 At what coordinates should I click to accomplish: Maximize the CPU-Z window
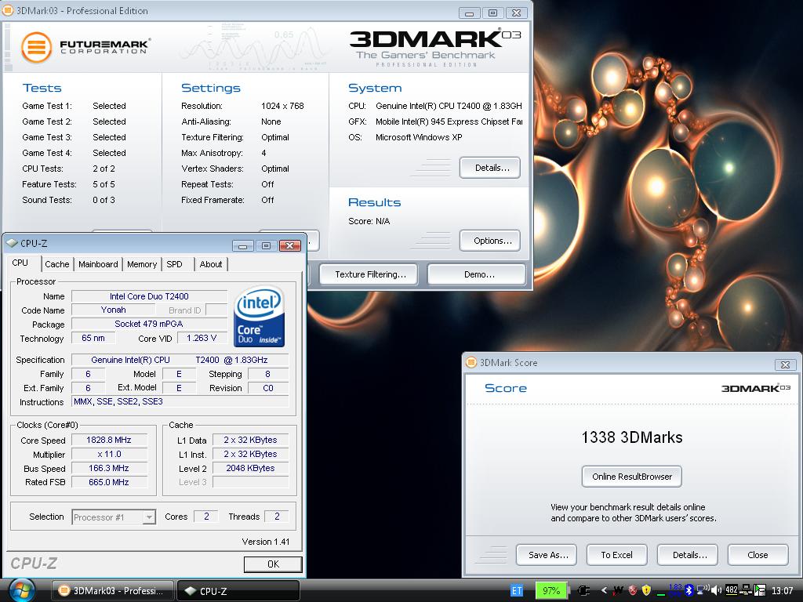[x=267, y=245]
